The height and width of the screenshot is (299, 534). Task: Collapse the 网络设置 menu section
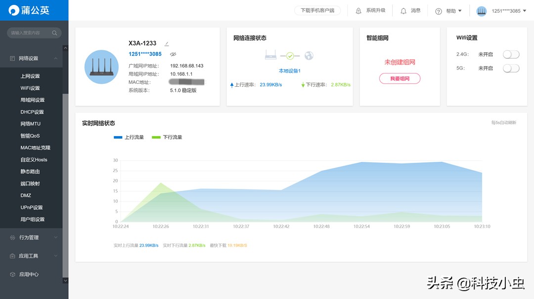pyautogui.click(x=55, y=58)
